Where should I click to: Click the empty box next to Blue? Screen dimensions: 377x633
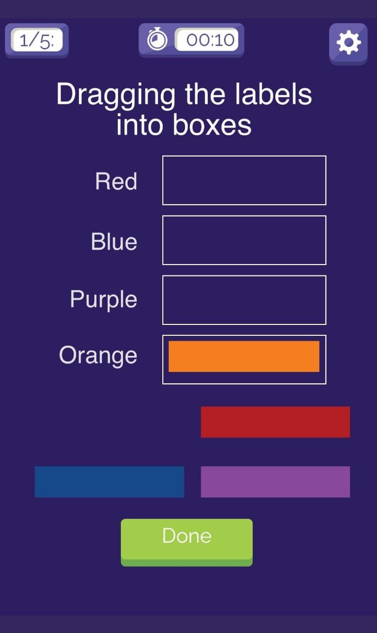pyautogui.click(x=244, y=240)
